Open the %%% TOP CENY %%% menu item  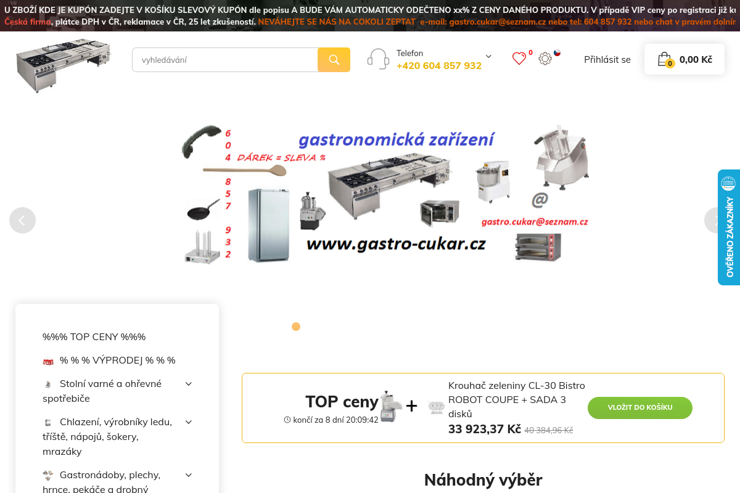(x=94, y=336)
